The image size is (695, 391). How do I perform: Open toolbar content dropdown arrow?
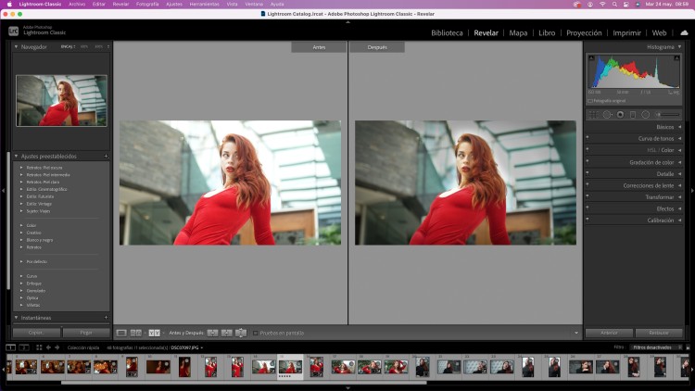pyautogui.click(x=575, y=333)
